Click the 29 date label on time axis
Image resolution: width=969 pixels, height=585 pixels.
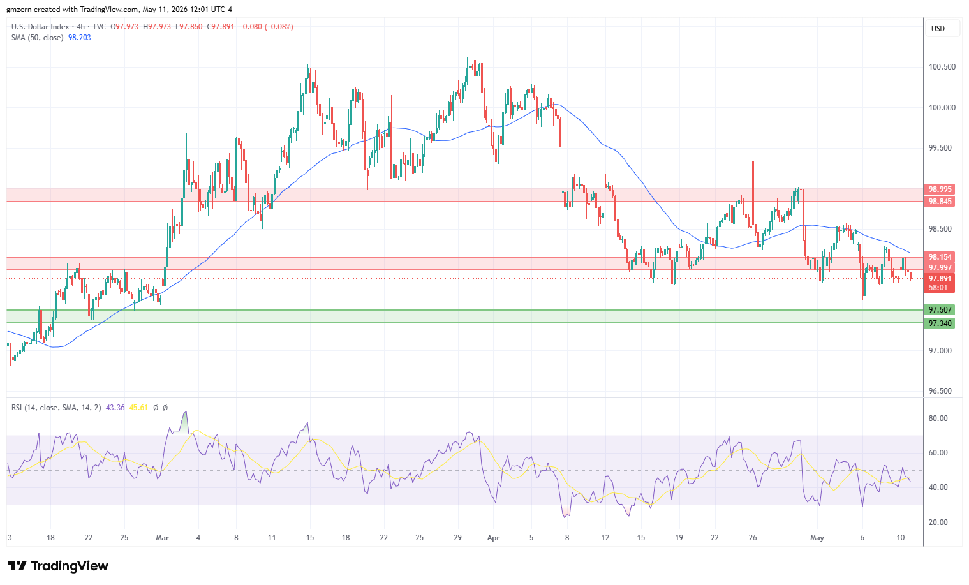[x=458, y=538]
